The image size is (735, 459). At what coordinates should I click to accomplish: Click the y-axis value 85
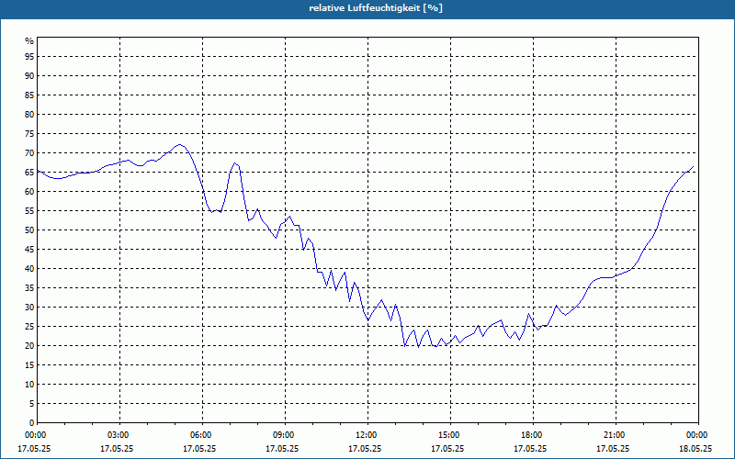(29, 95)
